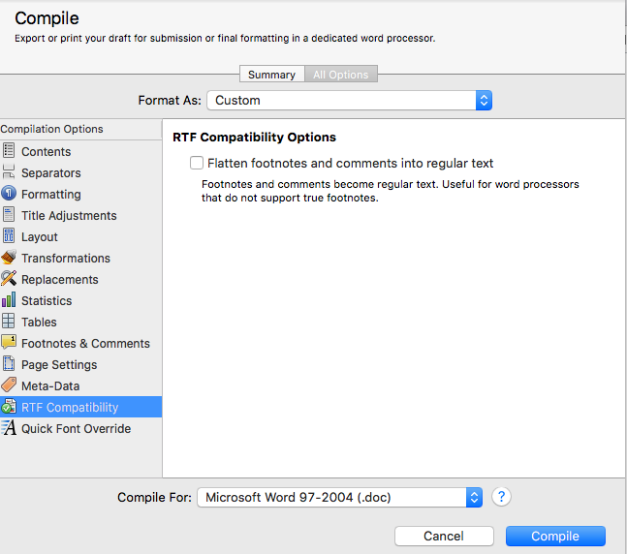627x554 pixels.
Task: Select Page Settings in options list
Action: 59,364
